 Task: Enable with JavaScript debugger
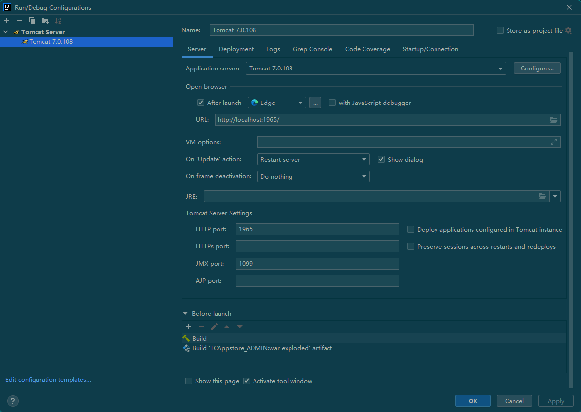[x=332, y=103]
